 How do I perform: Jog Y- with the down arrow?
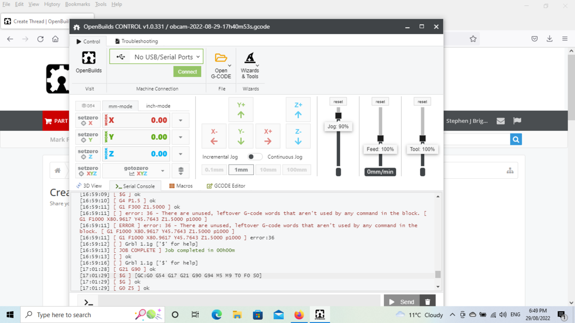(x=241, y=136)
